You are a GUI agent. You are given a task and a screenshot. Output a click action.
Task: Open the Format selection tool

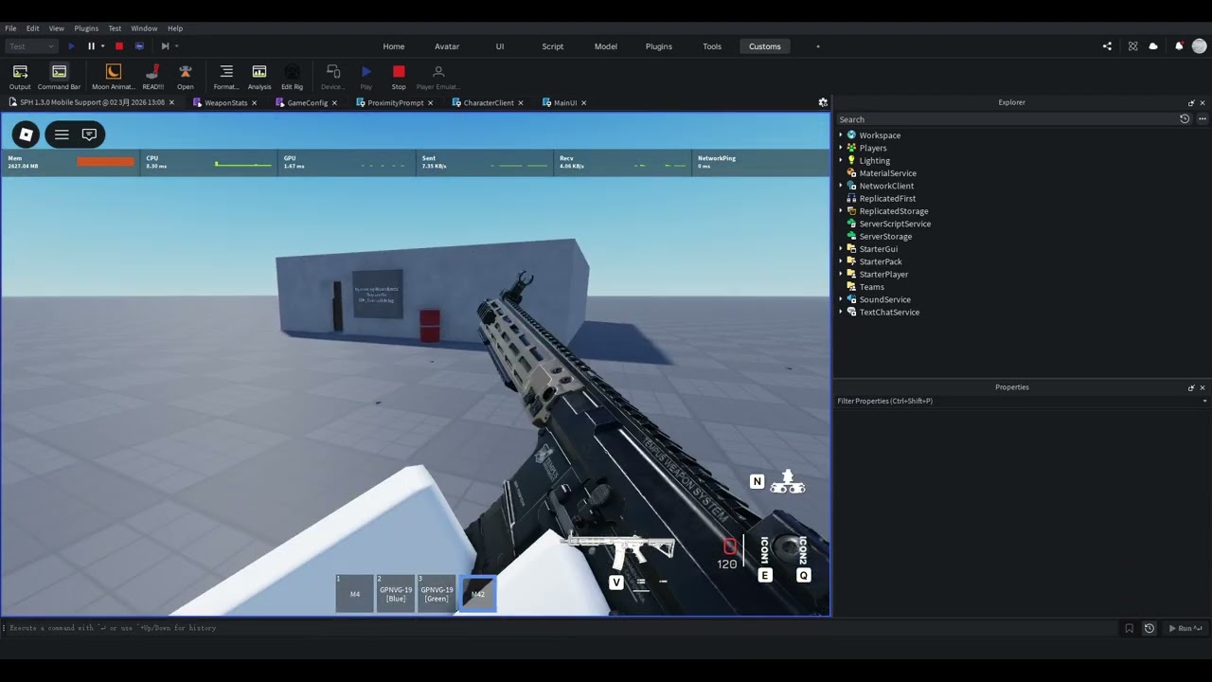coord(226,77)
